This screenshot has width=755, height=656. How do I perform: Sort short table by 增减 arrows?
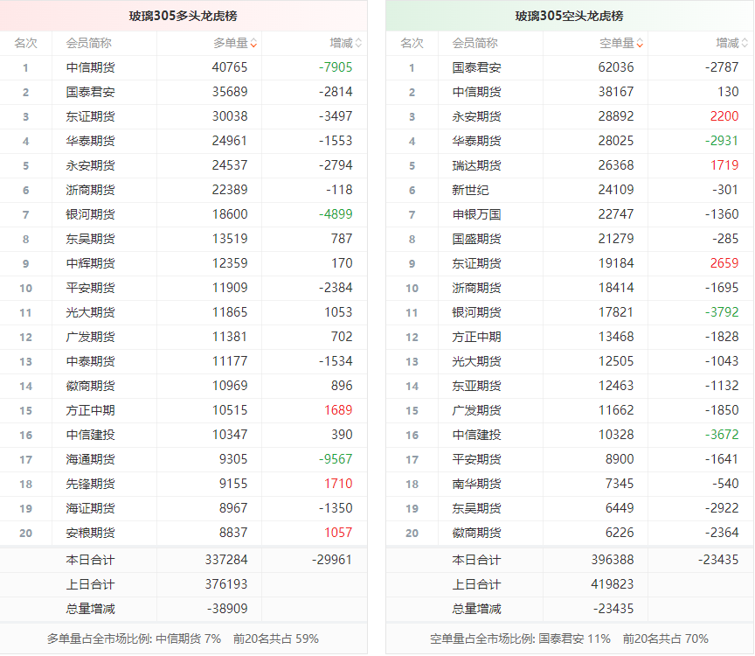pyautogui.click(x=745, y=43)
